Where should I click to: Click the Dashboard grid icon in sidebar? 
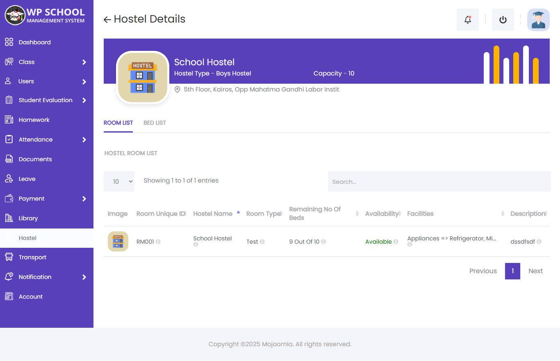tap(9, 42)
